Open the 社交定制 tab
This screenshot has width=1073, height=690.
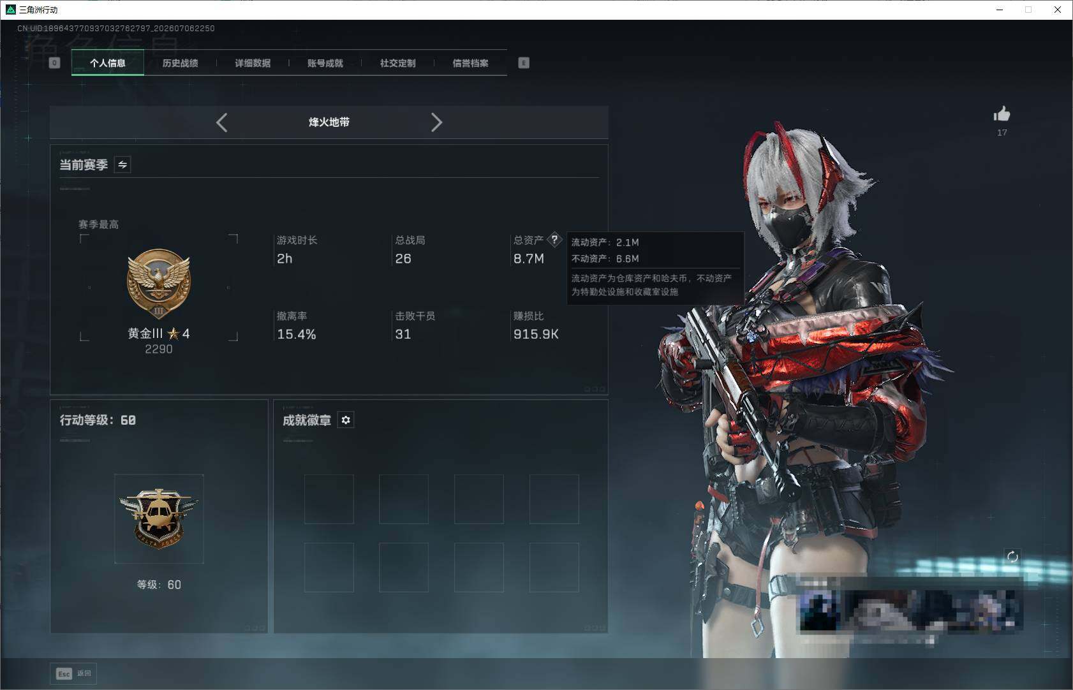point(398,62)
